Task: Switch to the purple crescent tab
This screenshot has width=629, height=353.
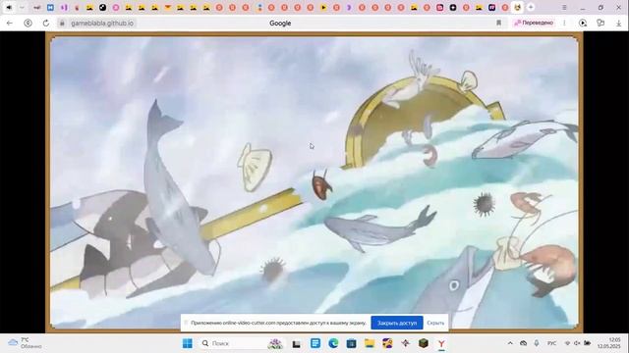Action: [x=349, y=7]
